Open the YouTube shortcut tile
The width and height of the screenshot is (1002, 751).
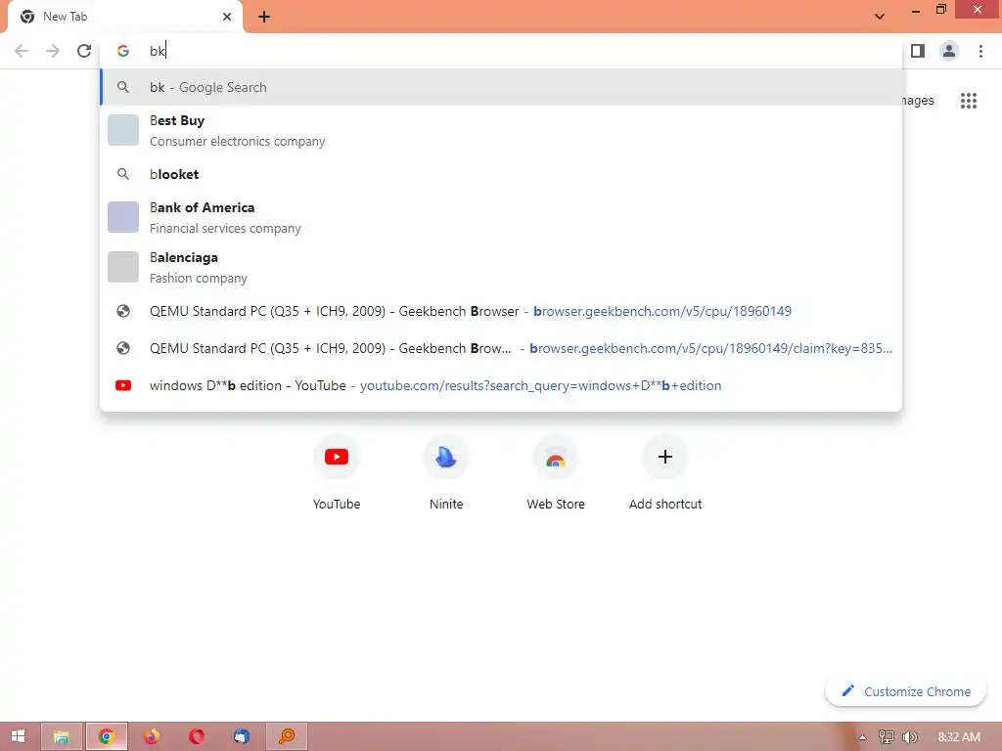pos(337,472)
